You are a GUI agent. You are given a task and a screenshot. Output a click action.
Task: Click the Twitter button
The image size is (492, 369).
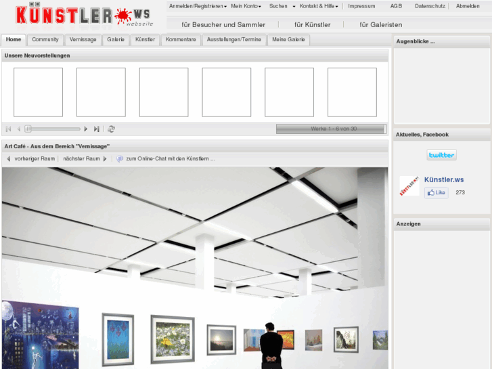441,155
